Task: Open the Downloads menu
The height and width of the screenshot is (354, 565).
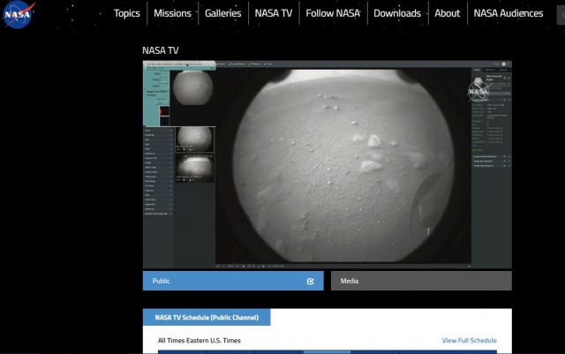Action: [x=397, y=13]
